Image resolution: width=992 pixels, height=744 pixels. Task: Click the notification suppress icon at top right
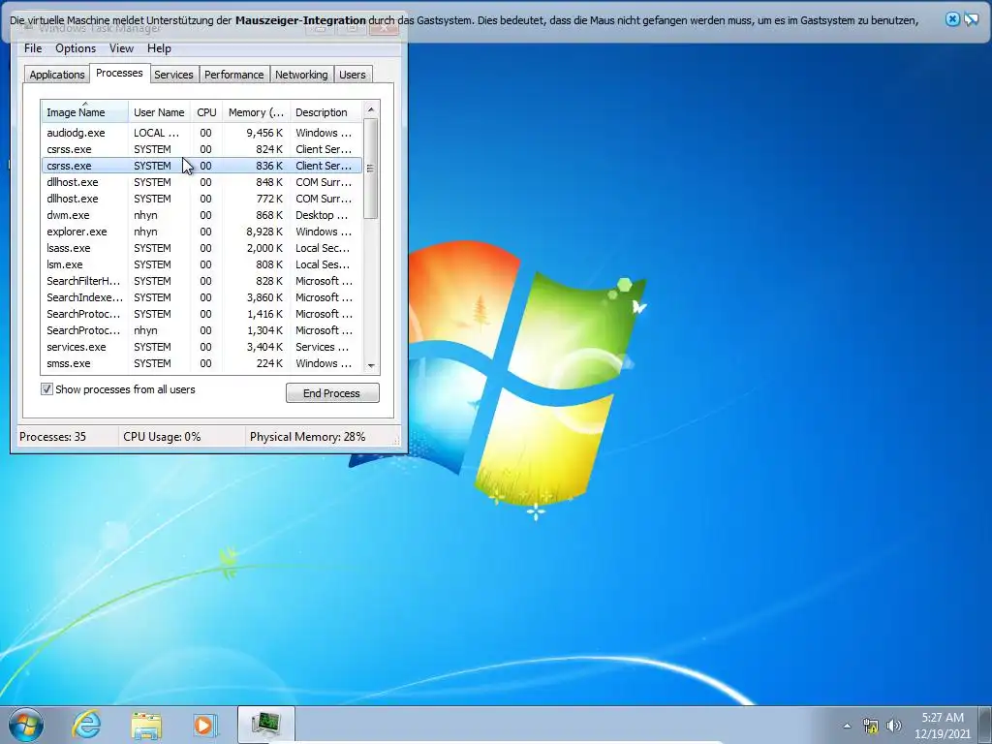[971, 19]
